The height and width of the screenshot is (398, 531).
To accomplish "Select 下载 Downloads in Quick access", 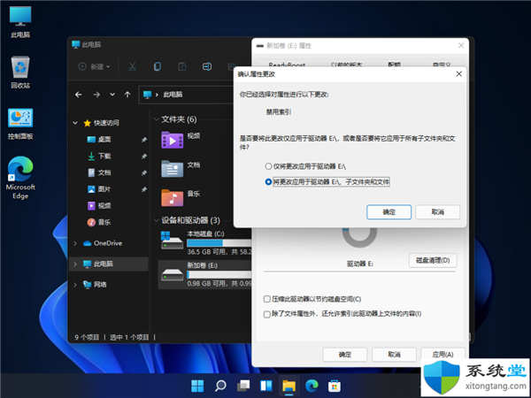I will (104, 156).
